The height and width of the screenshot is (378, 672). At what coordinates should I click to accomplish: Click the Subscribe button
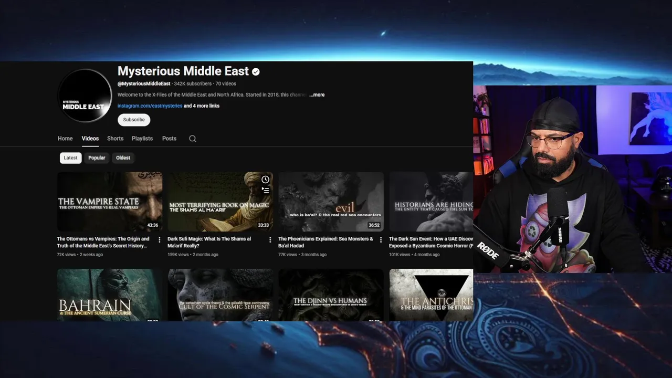[134, 120]
